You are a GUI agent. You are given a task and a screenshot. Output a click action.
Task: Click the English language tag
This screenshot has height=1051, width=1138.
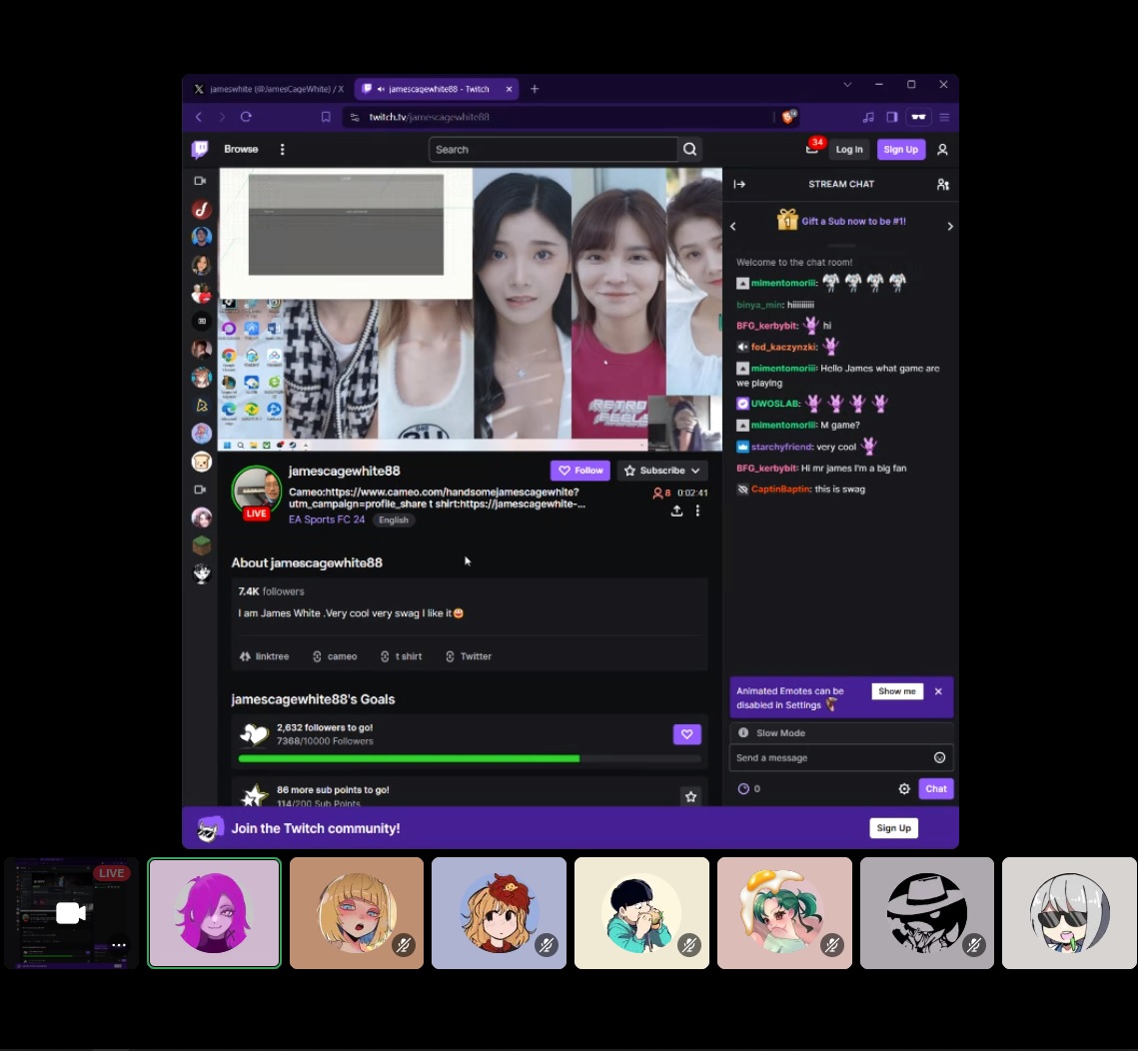(394, 520)
